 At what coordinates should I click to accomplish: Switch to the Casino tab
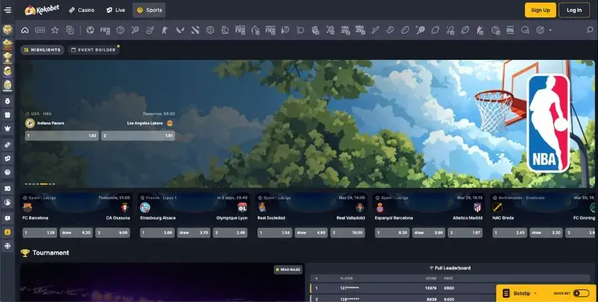point(82,10)
